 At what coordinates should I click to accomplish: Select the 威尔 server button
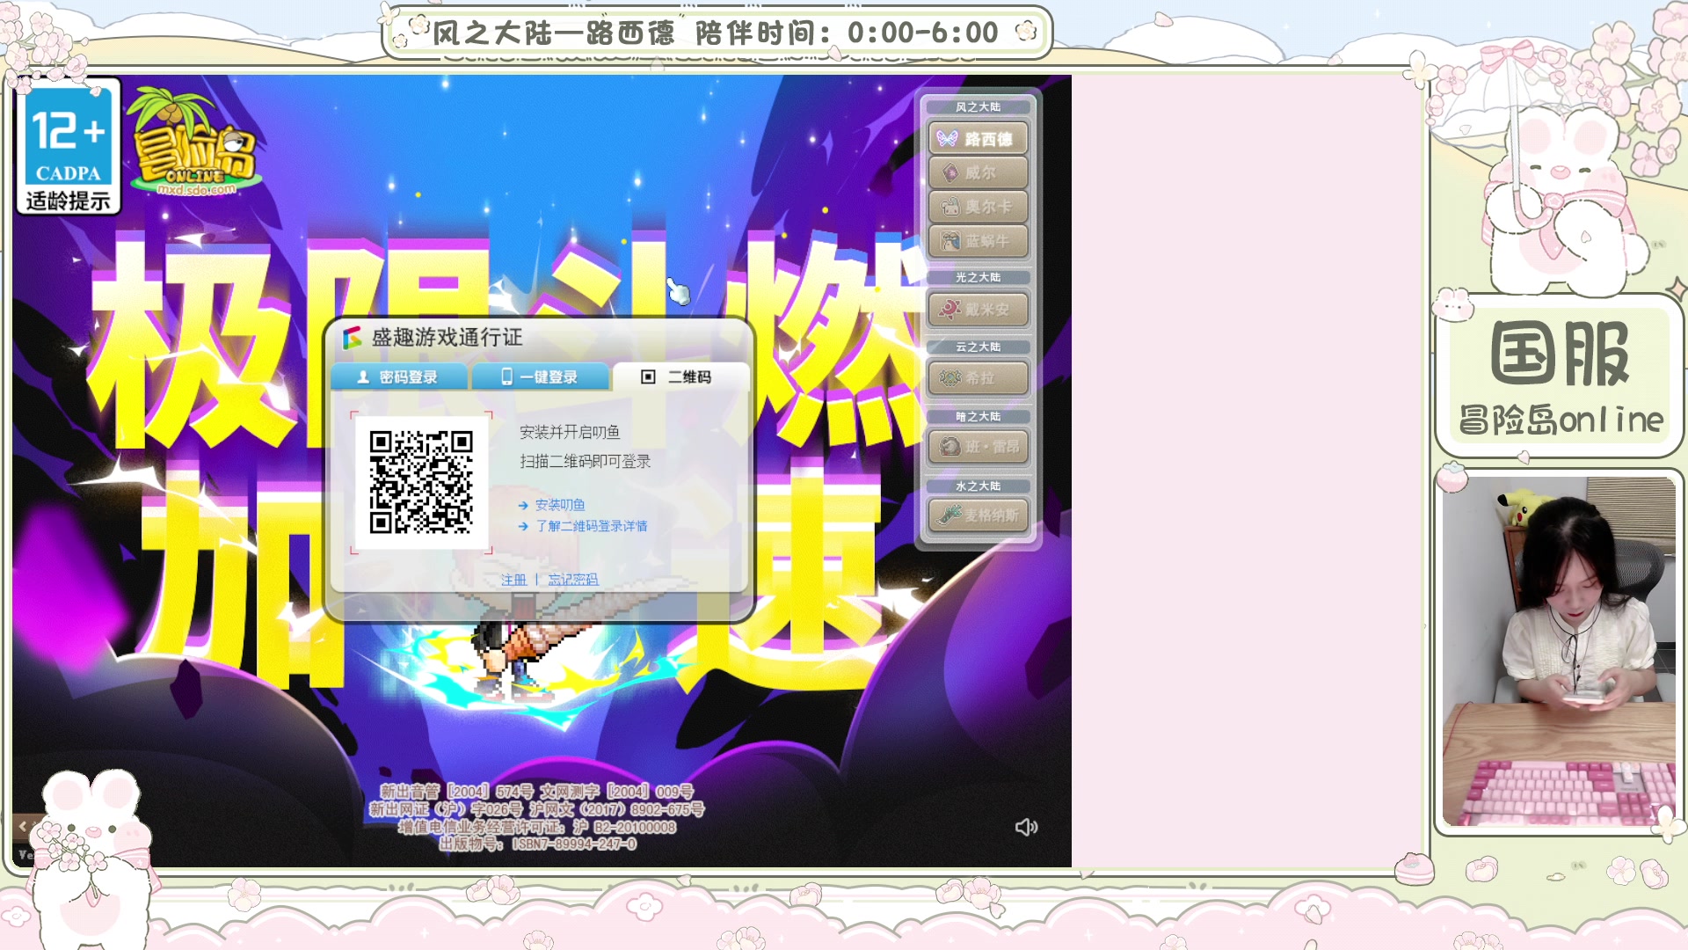(978, 172)
